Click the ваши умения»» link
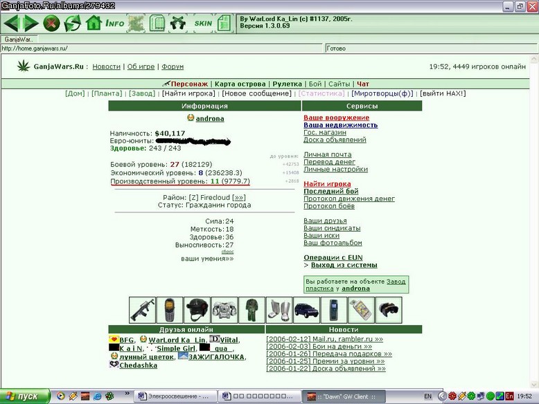 207,259
